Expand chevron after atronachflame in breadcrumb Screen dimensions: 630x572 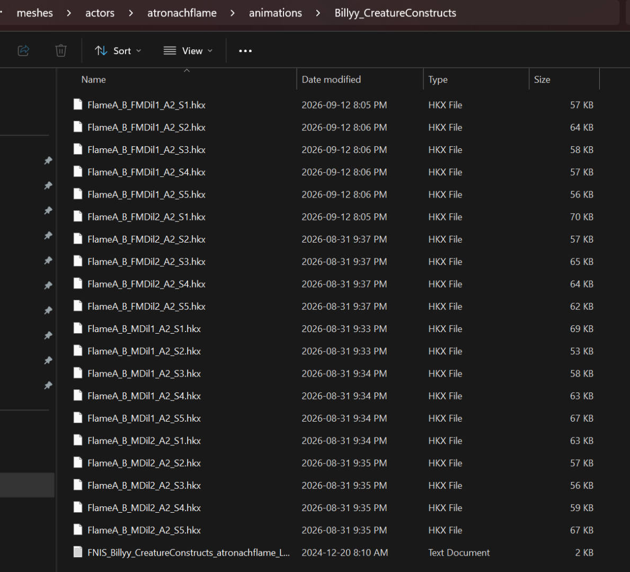[233, 13]
